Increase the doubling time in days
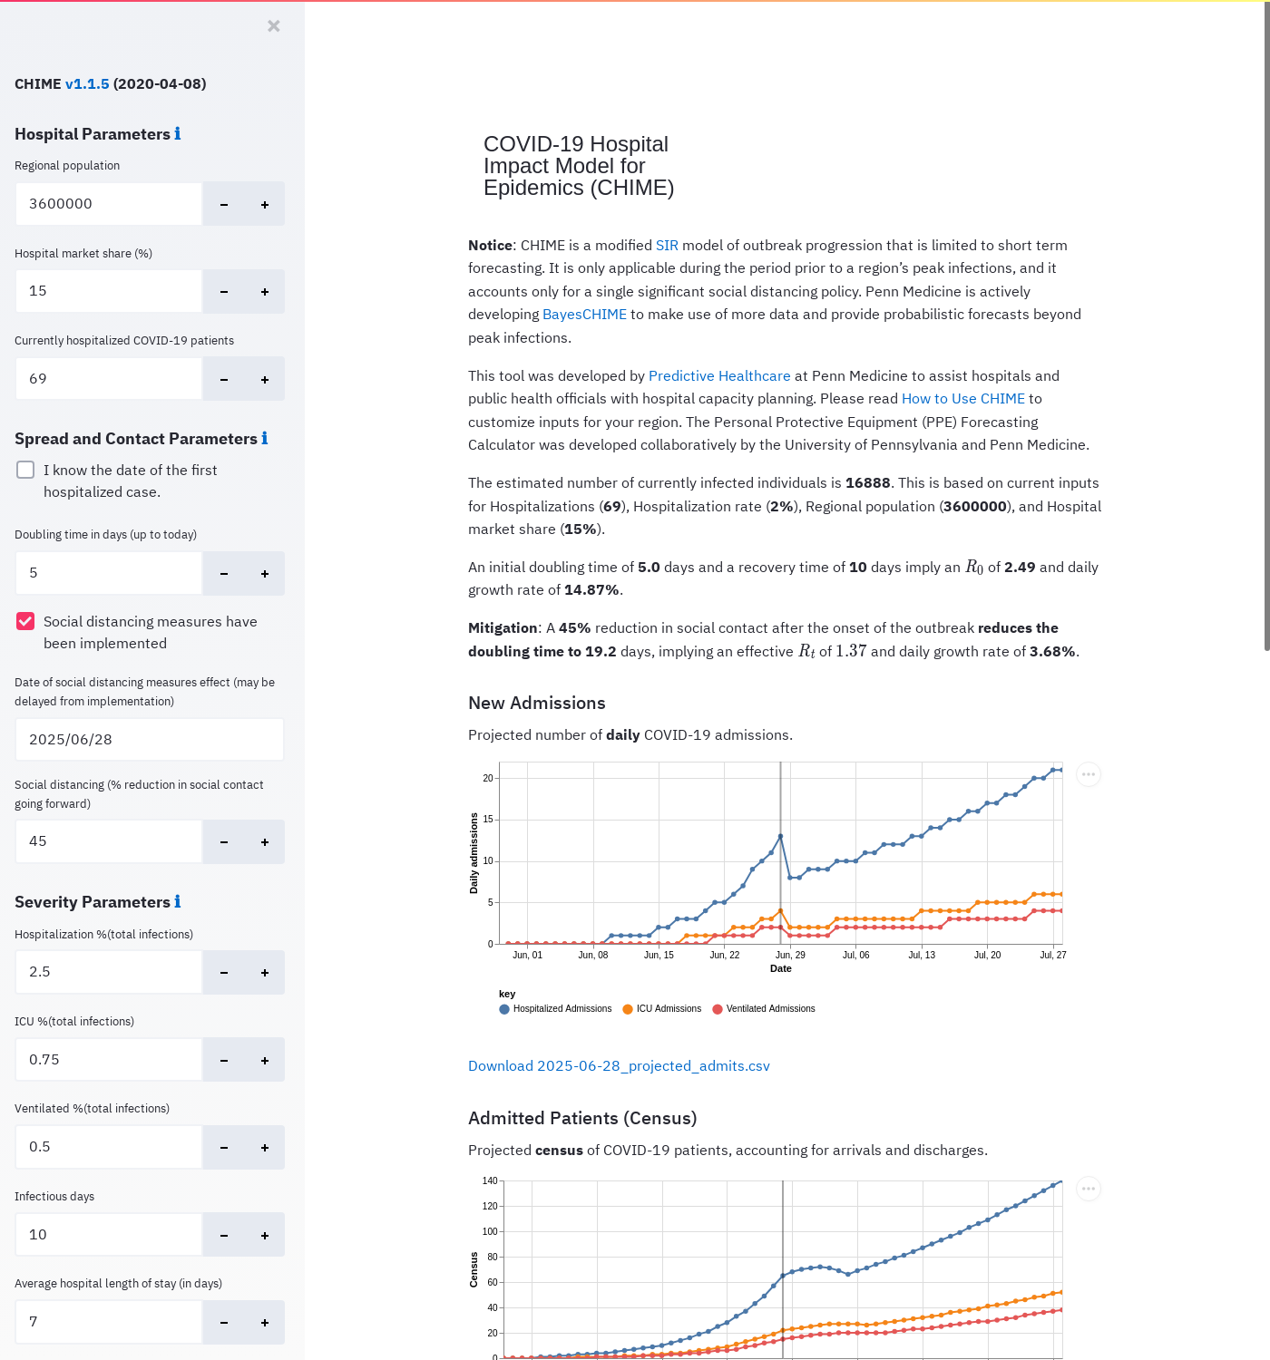This screenshot has width=1270, height=1360. [265, 574]
